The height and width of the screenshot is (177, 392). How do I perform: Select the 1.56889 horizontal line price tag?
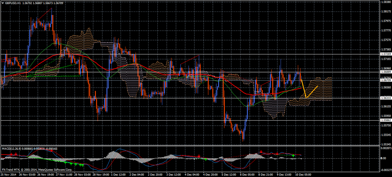(x=385, y=72)
